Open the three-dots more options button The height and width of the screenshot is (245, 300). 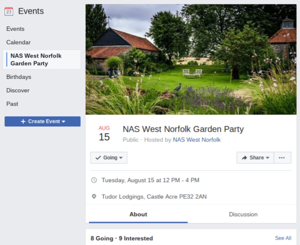tap(282, 157)
